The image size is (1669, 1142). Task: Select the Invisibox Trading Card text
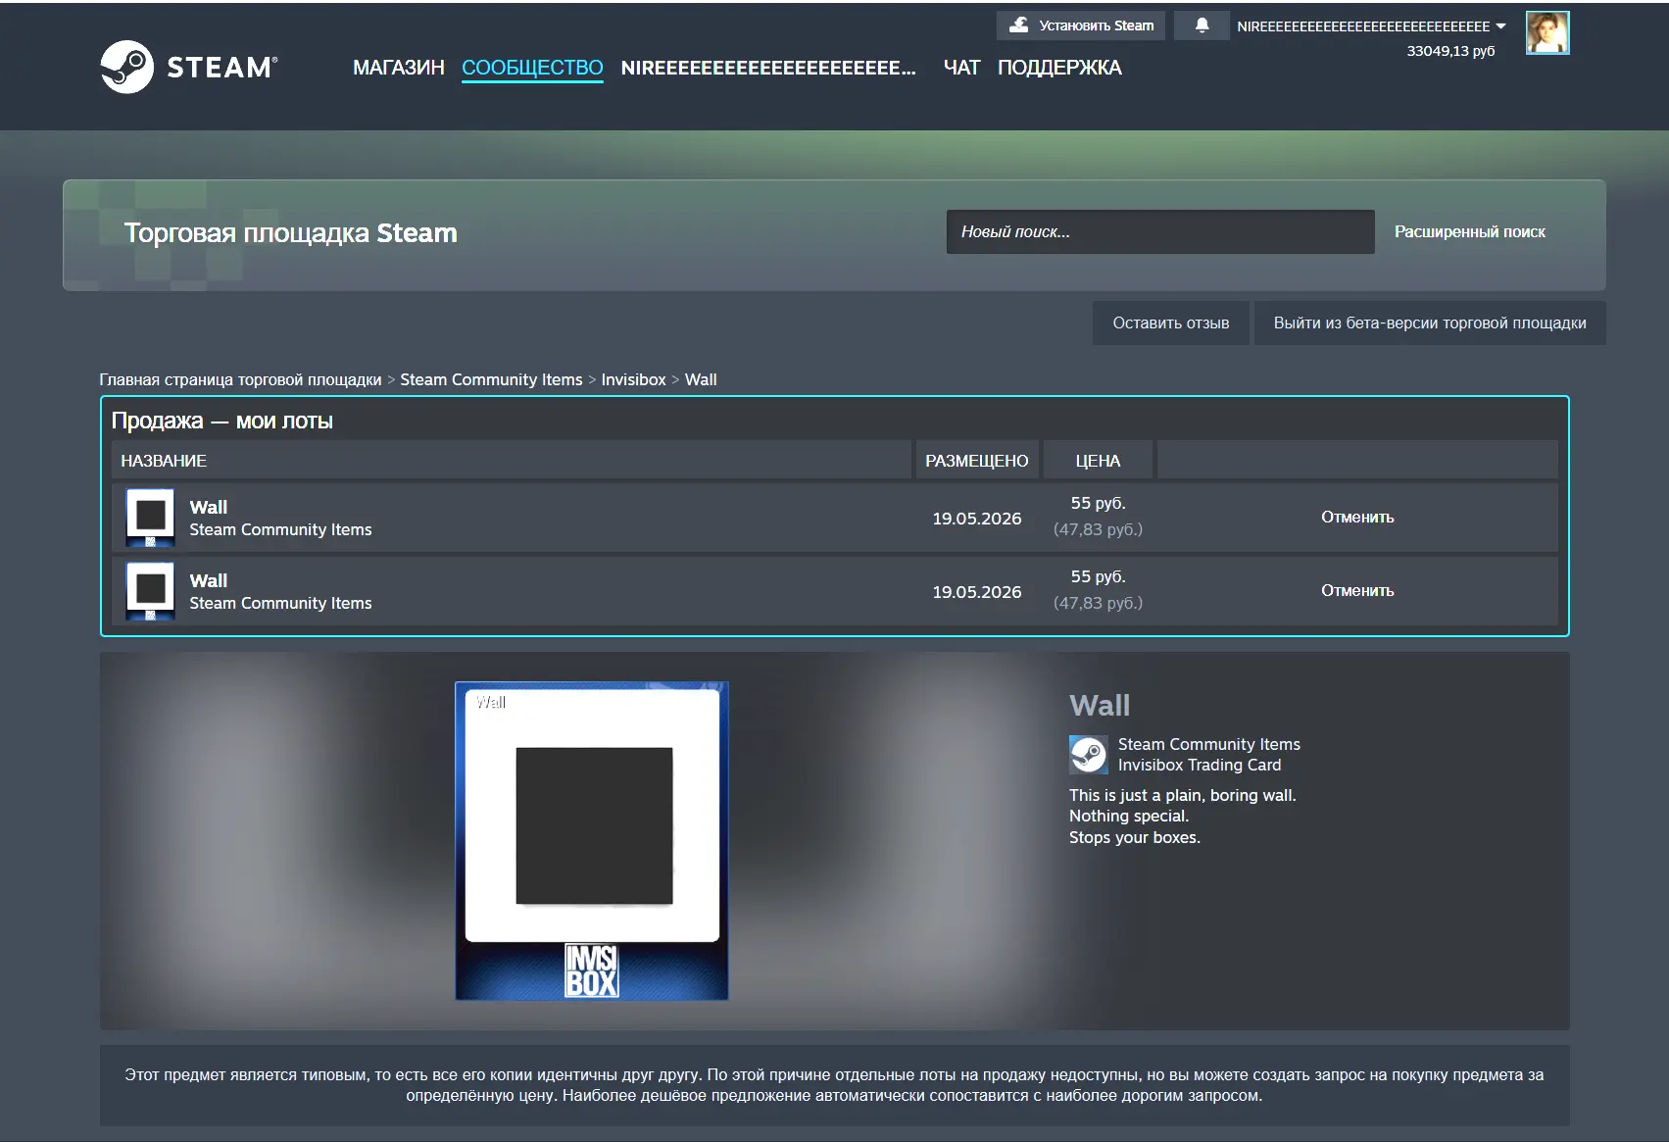pyautogui.click(x=1200, y=765)
